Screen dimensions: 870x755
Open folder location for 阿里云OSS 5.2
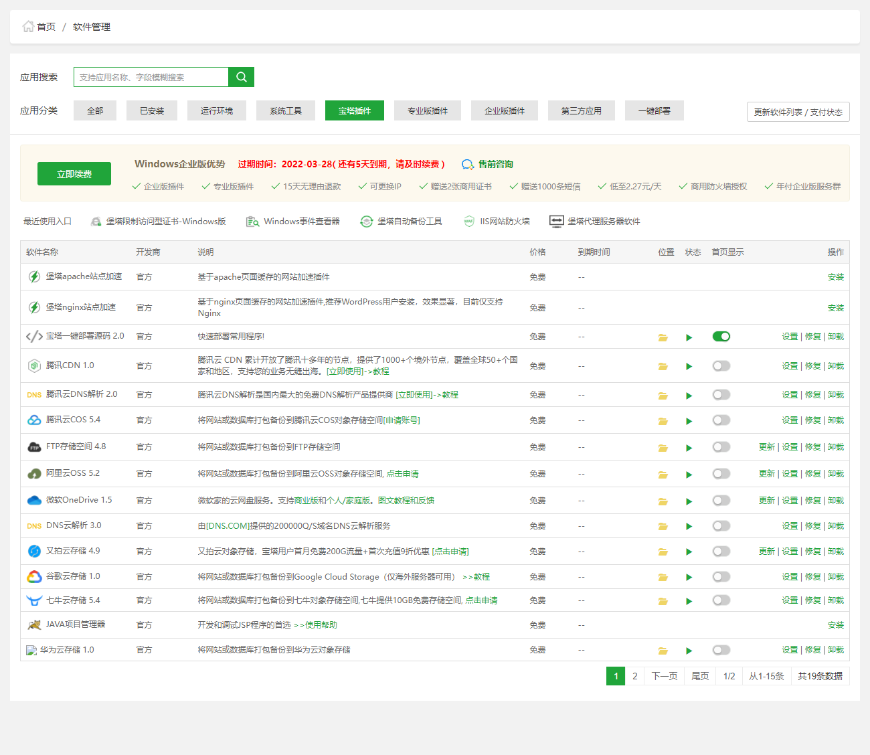pyautogui.click(x=663, y=475)
